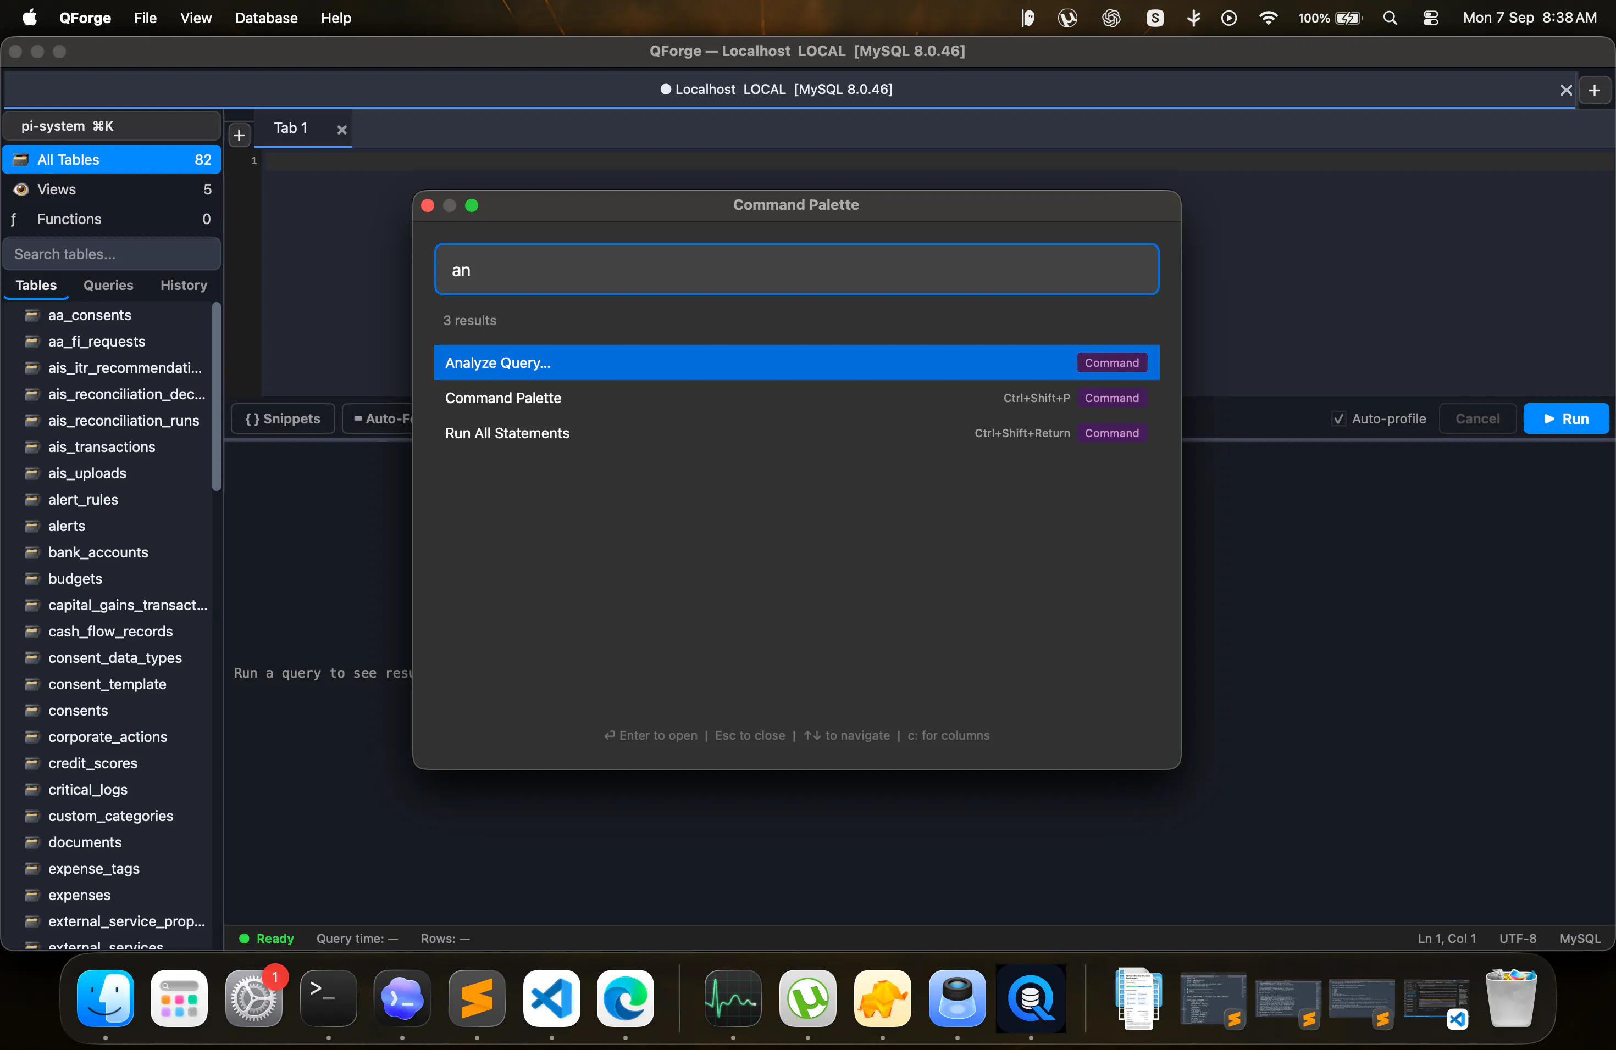
Task: Click the UTF-8 encoding label
Action: pyautogui.click(x=1518, y=939)
